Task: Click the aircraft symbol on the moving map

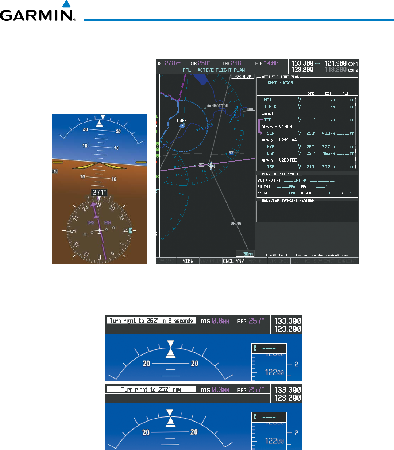Action: click(211, 166)
